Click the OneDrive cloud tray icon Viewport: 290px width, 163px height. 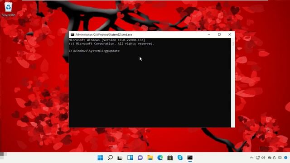270,158
